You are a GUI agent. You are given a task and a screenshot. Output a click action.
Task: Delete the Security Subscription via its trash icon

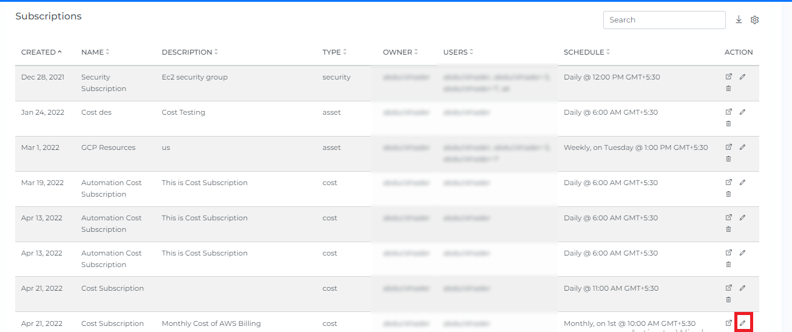729,89
